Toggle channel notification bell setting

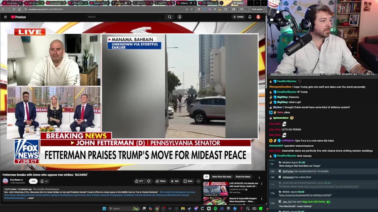42,181
